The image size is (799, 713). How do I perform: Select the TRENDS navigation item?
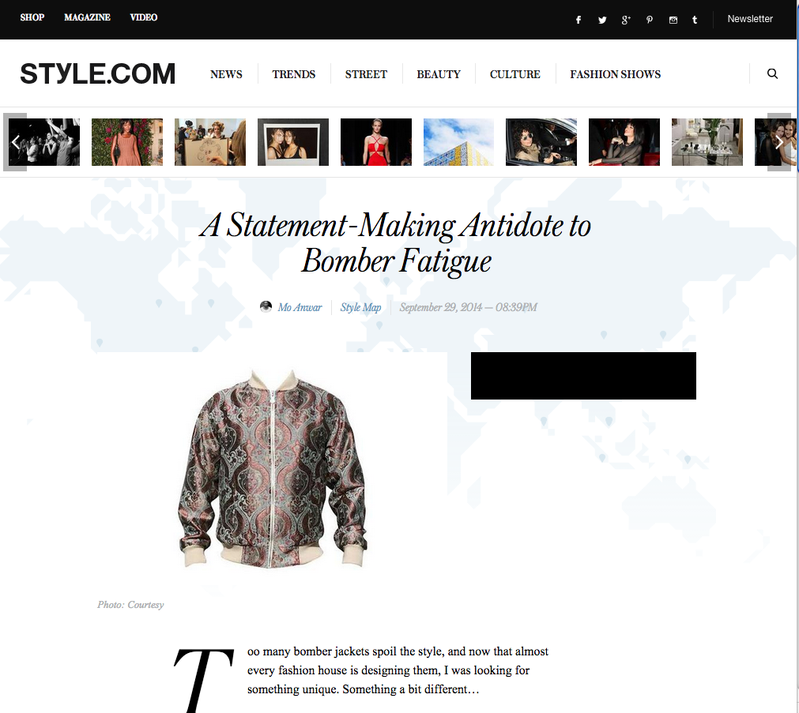tap(293, 74)
